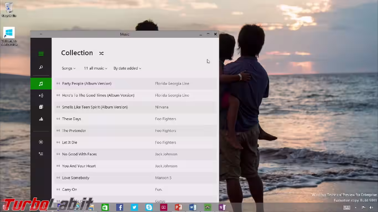The height and width of the screenshot is (212, 378).
Task: Click Nirvana artist name in song list
Action: click(162, 107)
